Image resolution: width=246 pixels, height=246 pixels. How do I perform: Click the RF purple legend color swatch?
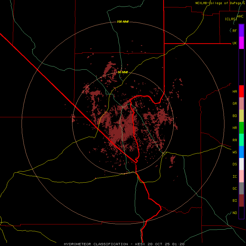[241, 31]
